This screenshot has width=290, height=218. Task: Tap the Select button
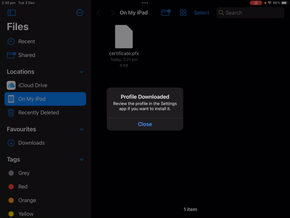point(201,13)
